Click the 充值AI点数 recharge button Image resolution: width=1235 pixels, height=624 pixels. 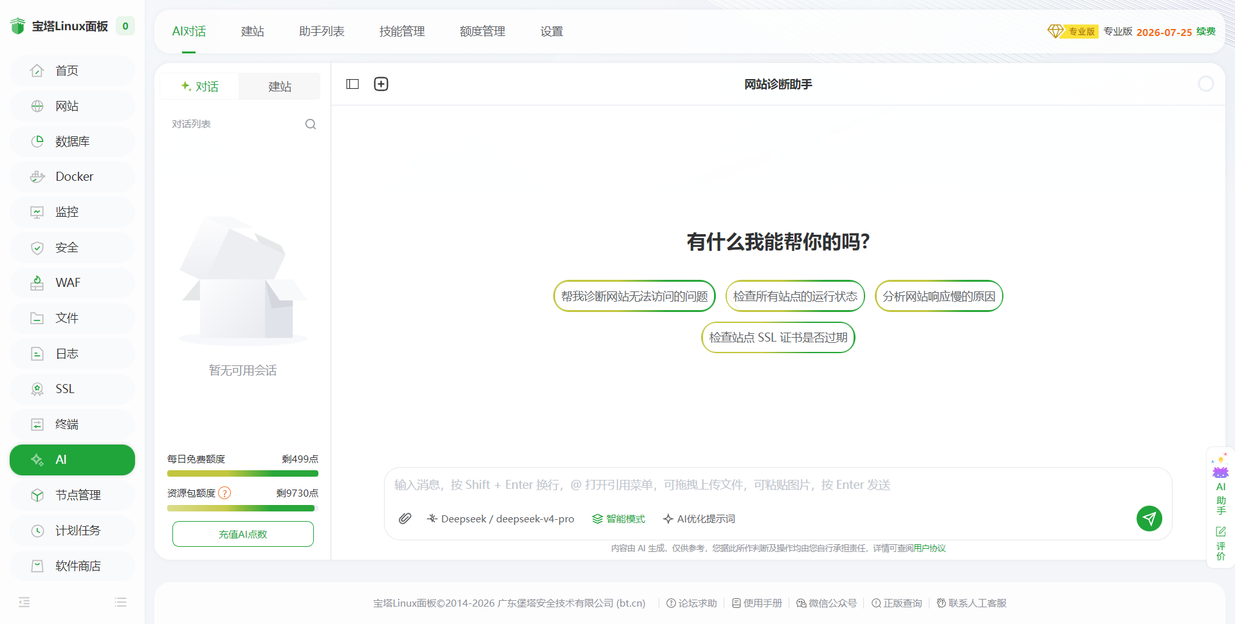click(x=243, y=534)
